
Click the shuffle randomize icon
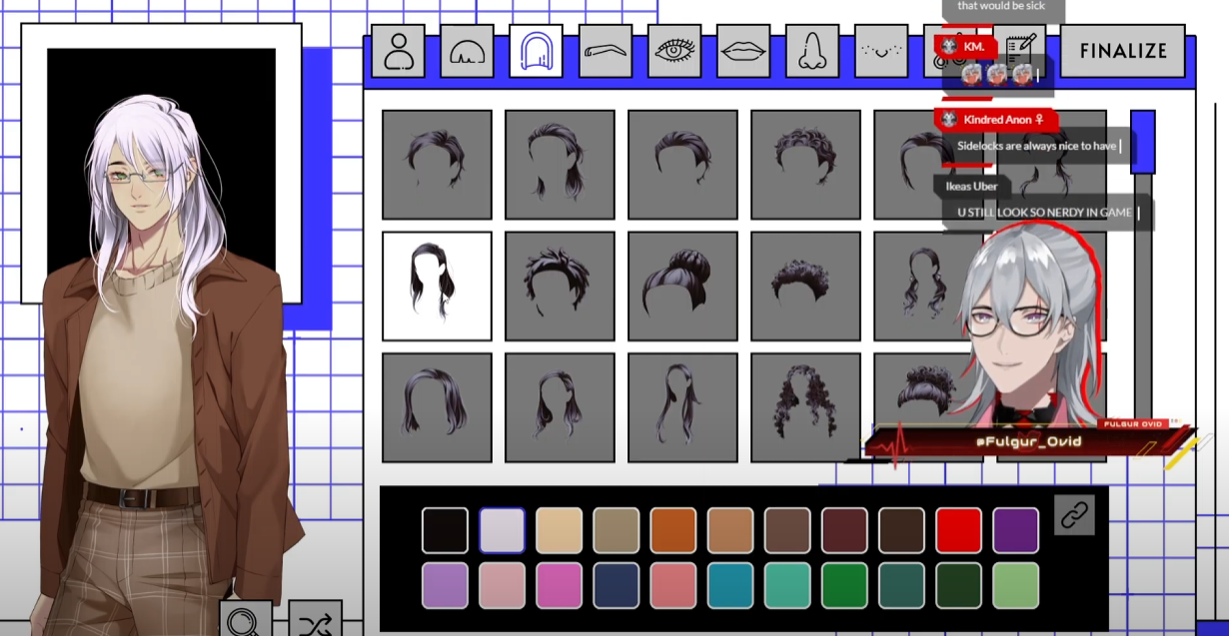[x=315, y=621]
